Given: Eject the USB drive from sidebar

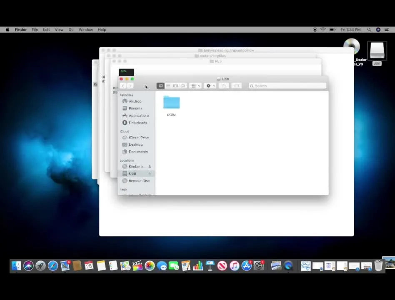Looking at the screenshot, I should click(x=150, y=174).
